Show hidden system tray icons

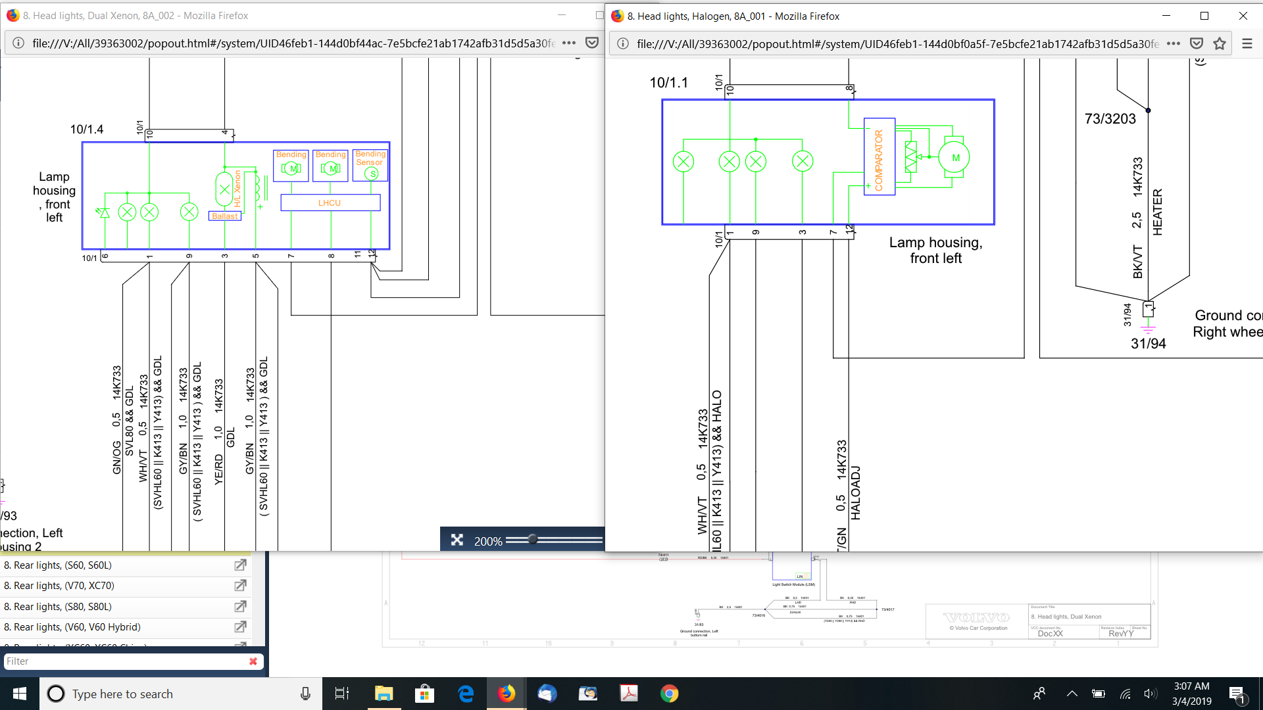pyautogui.click(x=1072, y=694)
